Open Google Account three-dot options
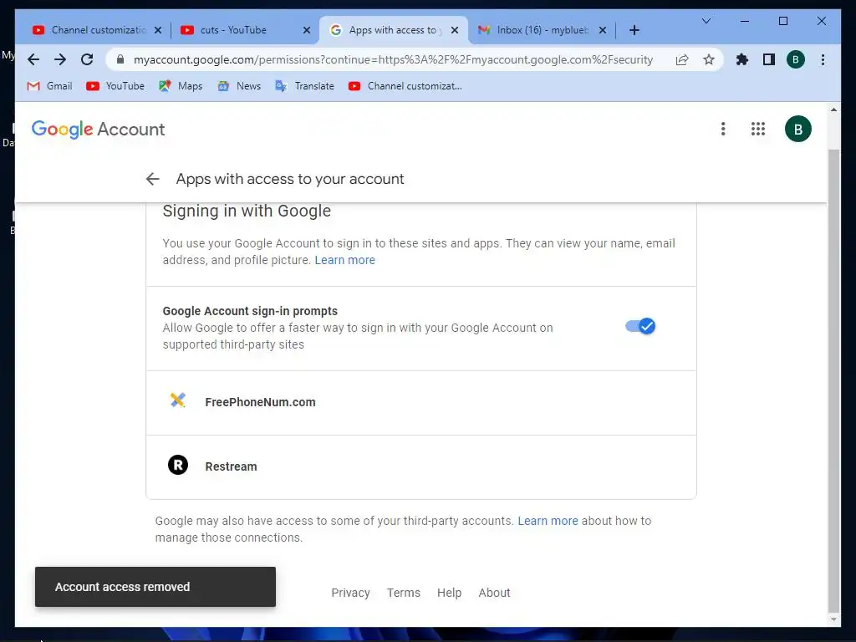Viewport: 856px width, 642px height. 723,129
